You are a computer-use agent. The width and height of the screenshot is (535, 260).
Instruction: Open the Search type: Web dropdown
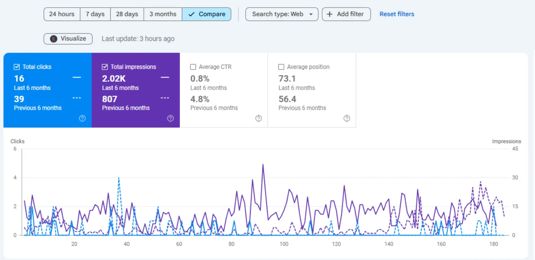click(x=282, y=14)
